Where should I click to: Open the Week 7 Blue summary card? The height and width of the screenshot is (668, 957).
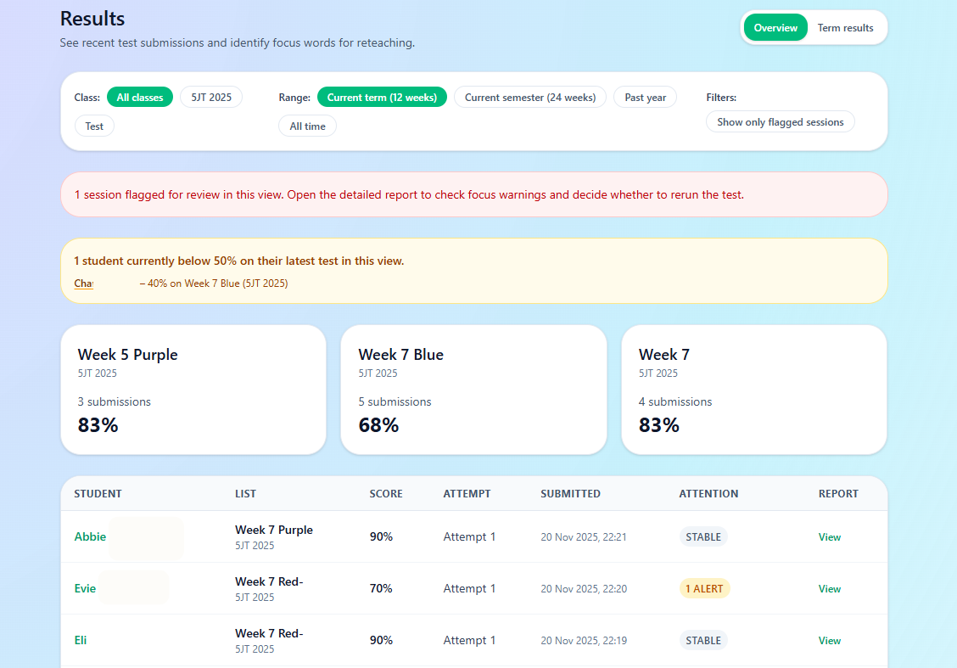coord(473,390)
